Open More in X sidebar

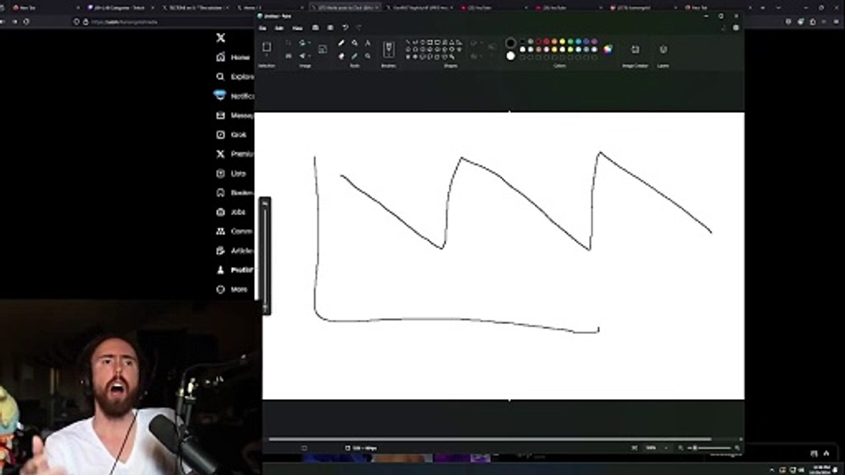[x=232, y=290]
